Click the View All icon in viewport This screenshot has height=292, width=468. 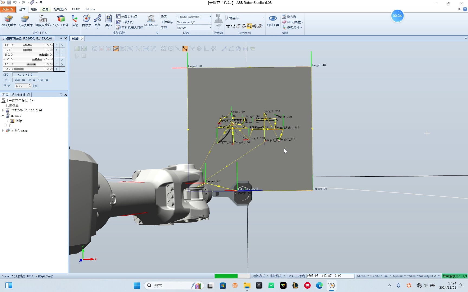click(x=77, y=49)
